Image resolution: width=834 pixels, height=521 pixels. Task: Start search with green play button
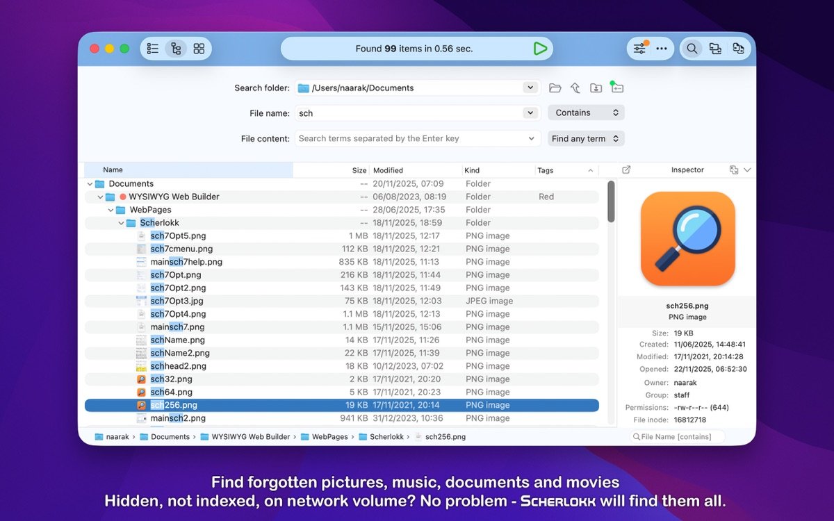[x=540, y=49]
